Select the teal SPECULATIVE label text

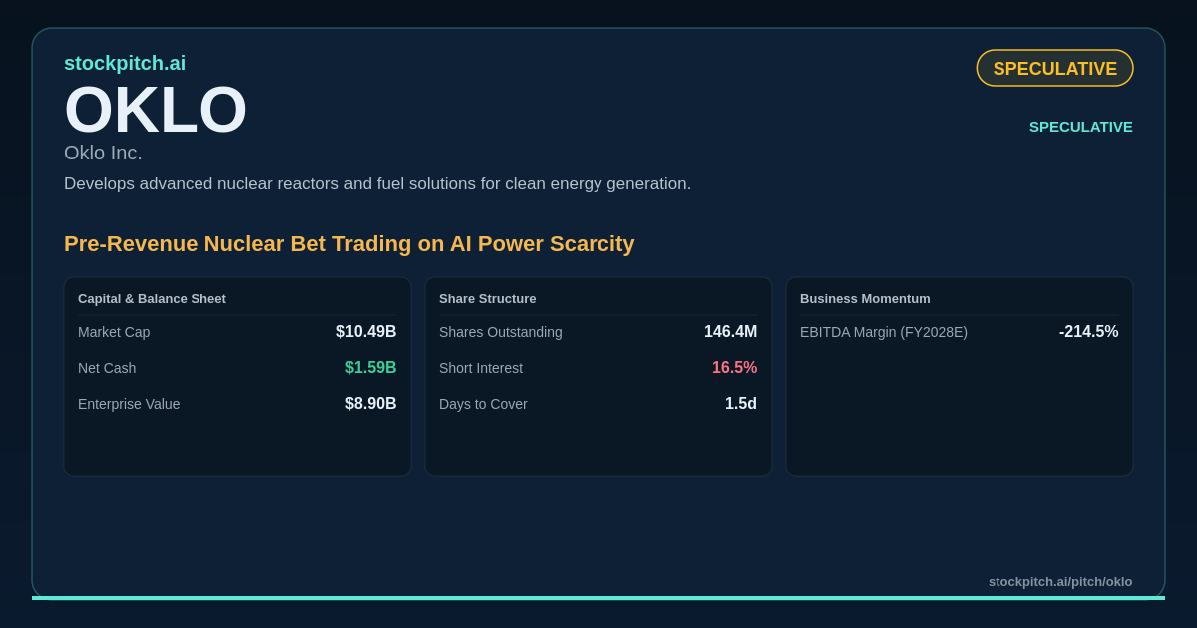(1081, 127)
